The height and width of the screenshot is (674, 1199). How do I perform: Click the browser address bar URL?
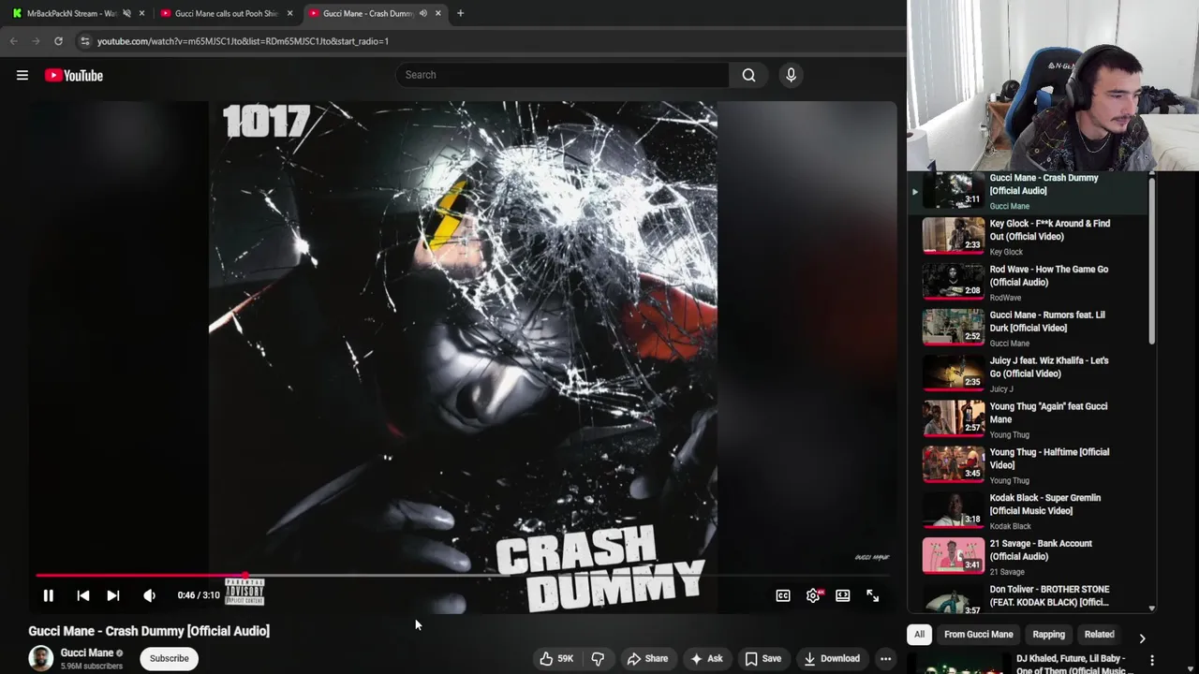pos(243,41)
